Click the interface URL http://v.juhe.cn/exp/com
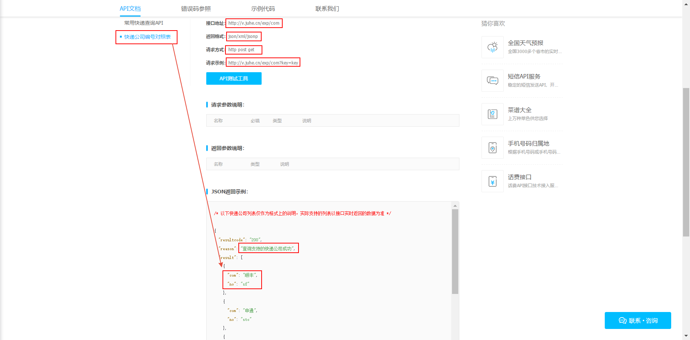Image resolution: width=690 pixels, height=340 pixels. tap(254, 23)
